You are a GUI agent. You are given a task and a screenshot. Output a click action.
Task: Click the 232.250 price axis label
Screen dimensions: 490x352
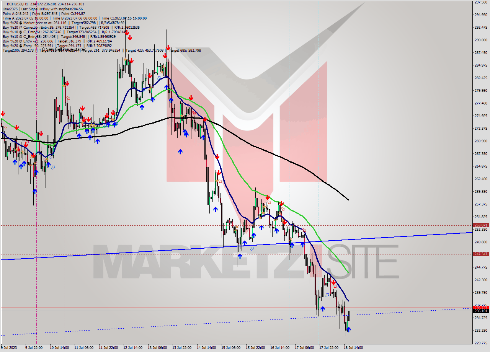pyautogui.click(x=480, y=331)
